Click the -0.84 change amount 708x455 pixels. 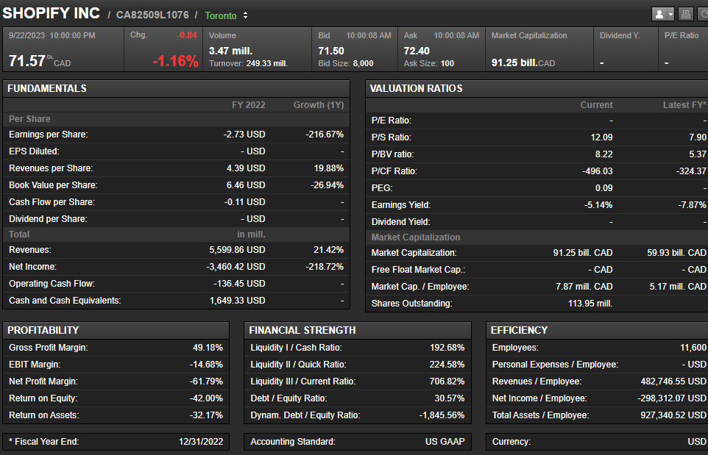coord(187,35)
